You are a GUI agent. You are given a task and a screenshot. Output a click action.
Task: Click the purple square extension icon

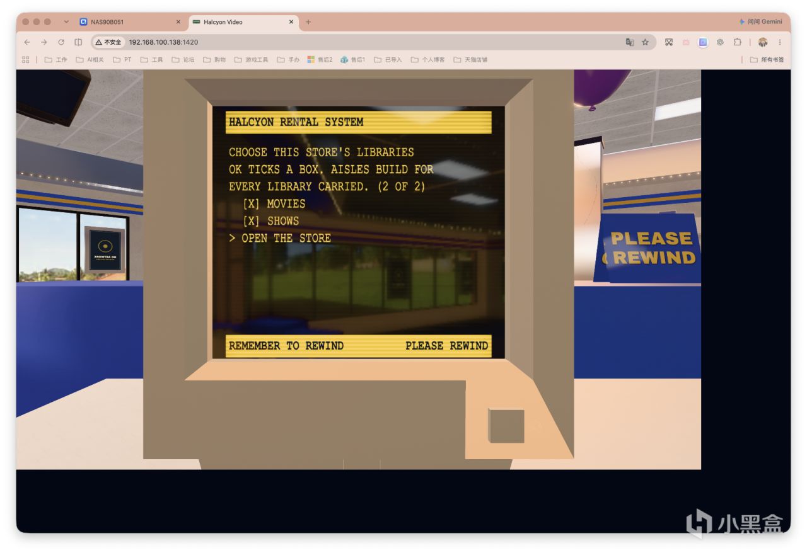(x=703, y=42)
